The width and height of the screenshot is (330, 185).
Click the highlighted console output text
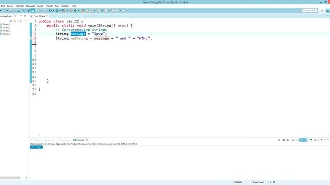pyautogui.click(x=37, y=147)
